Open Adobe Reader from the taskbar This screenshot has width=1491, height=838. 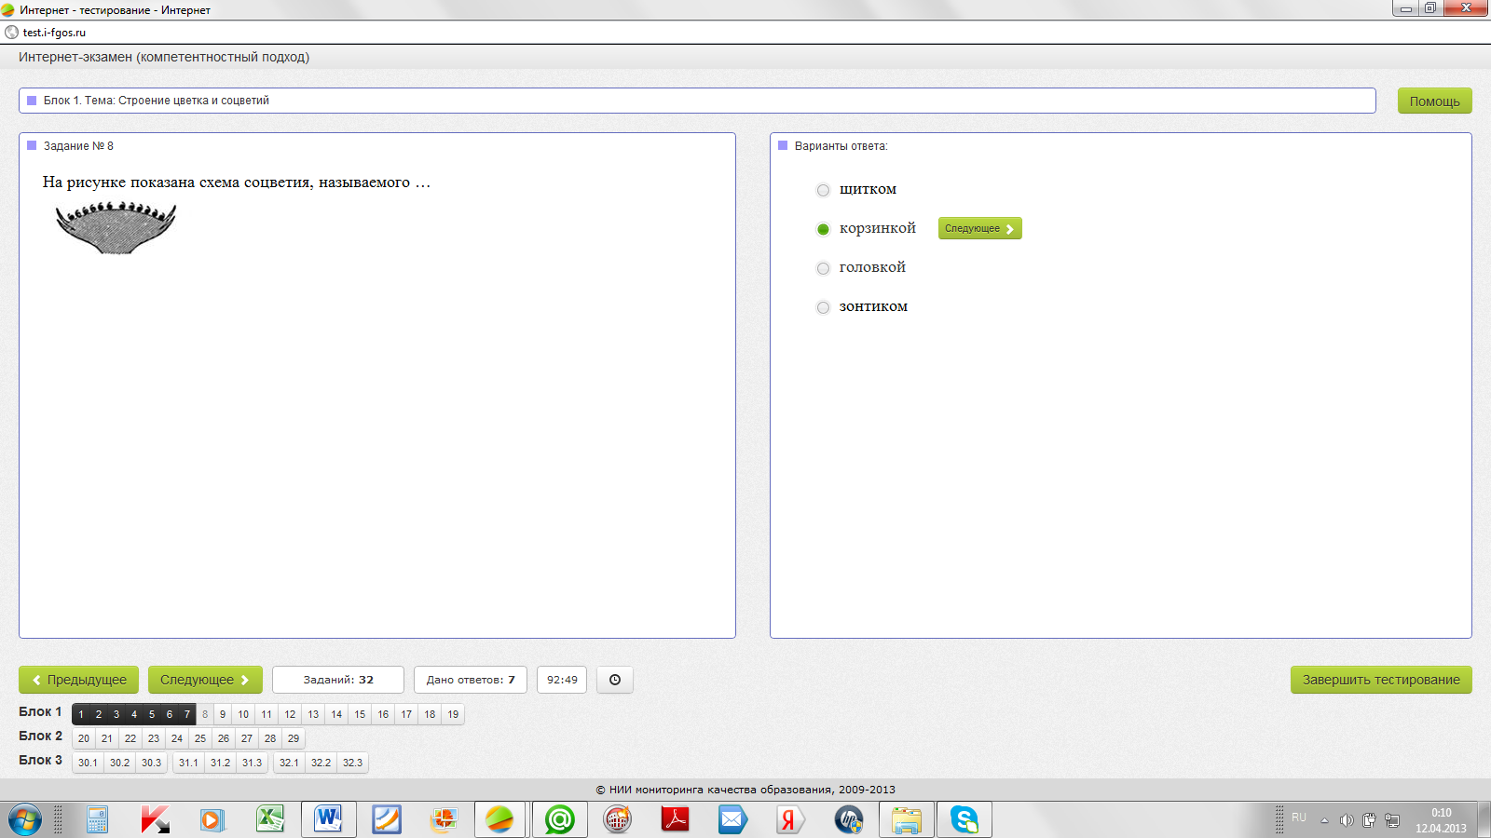[675, 820]
